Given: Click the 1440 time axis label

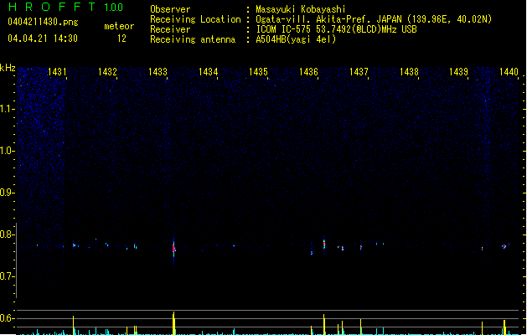Looking at the screenshot, I should (x=509, y=72).
